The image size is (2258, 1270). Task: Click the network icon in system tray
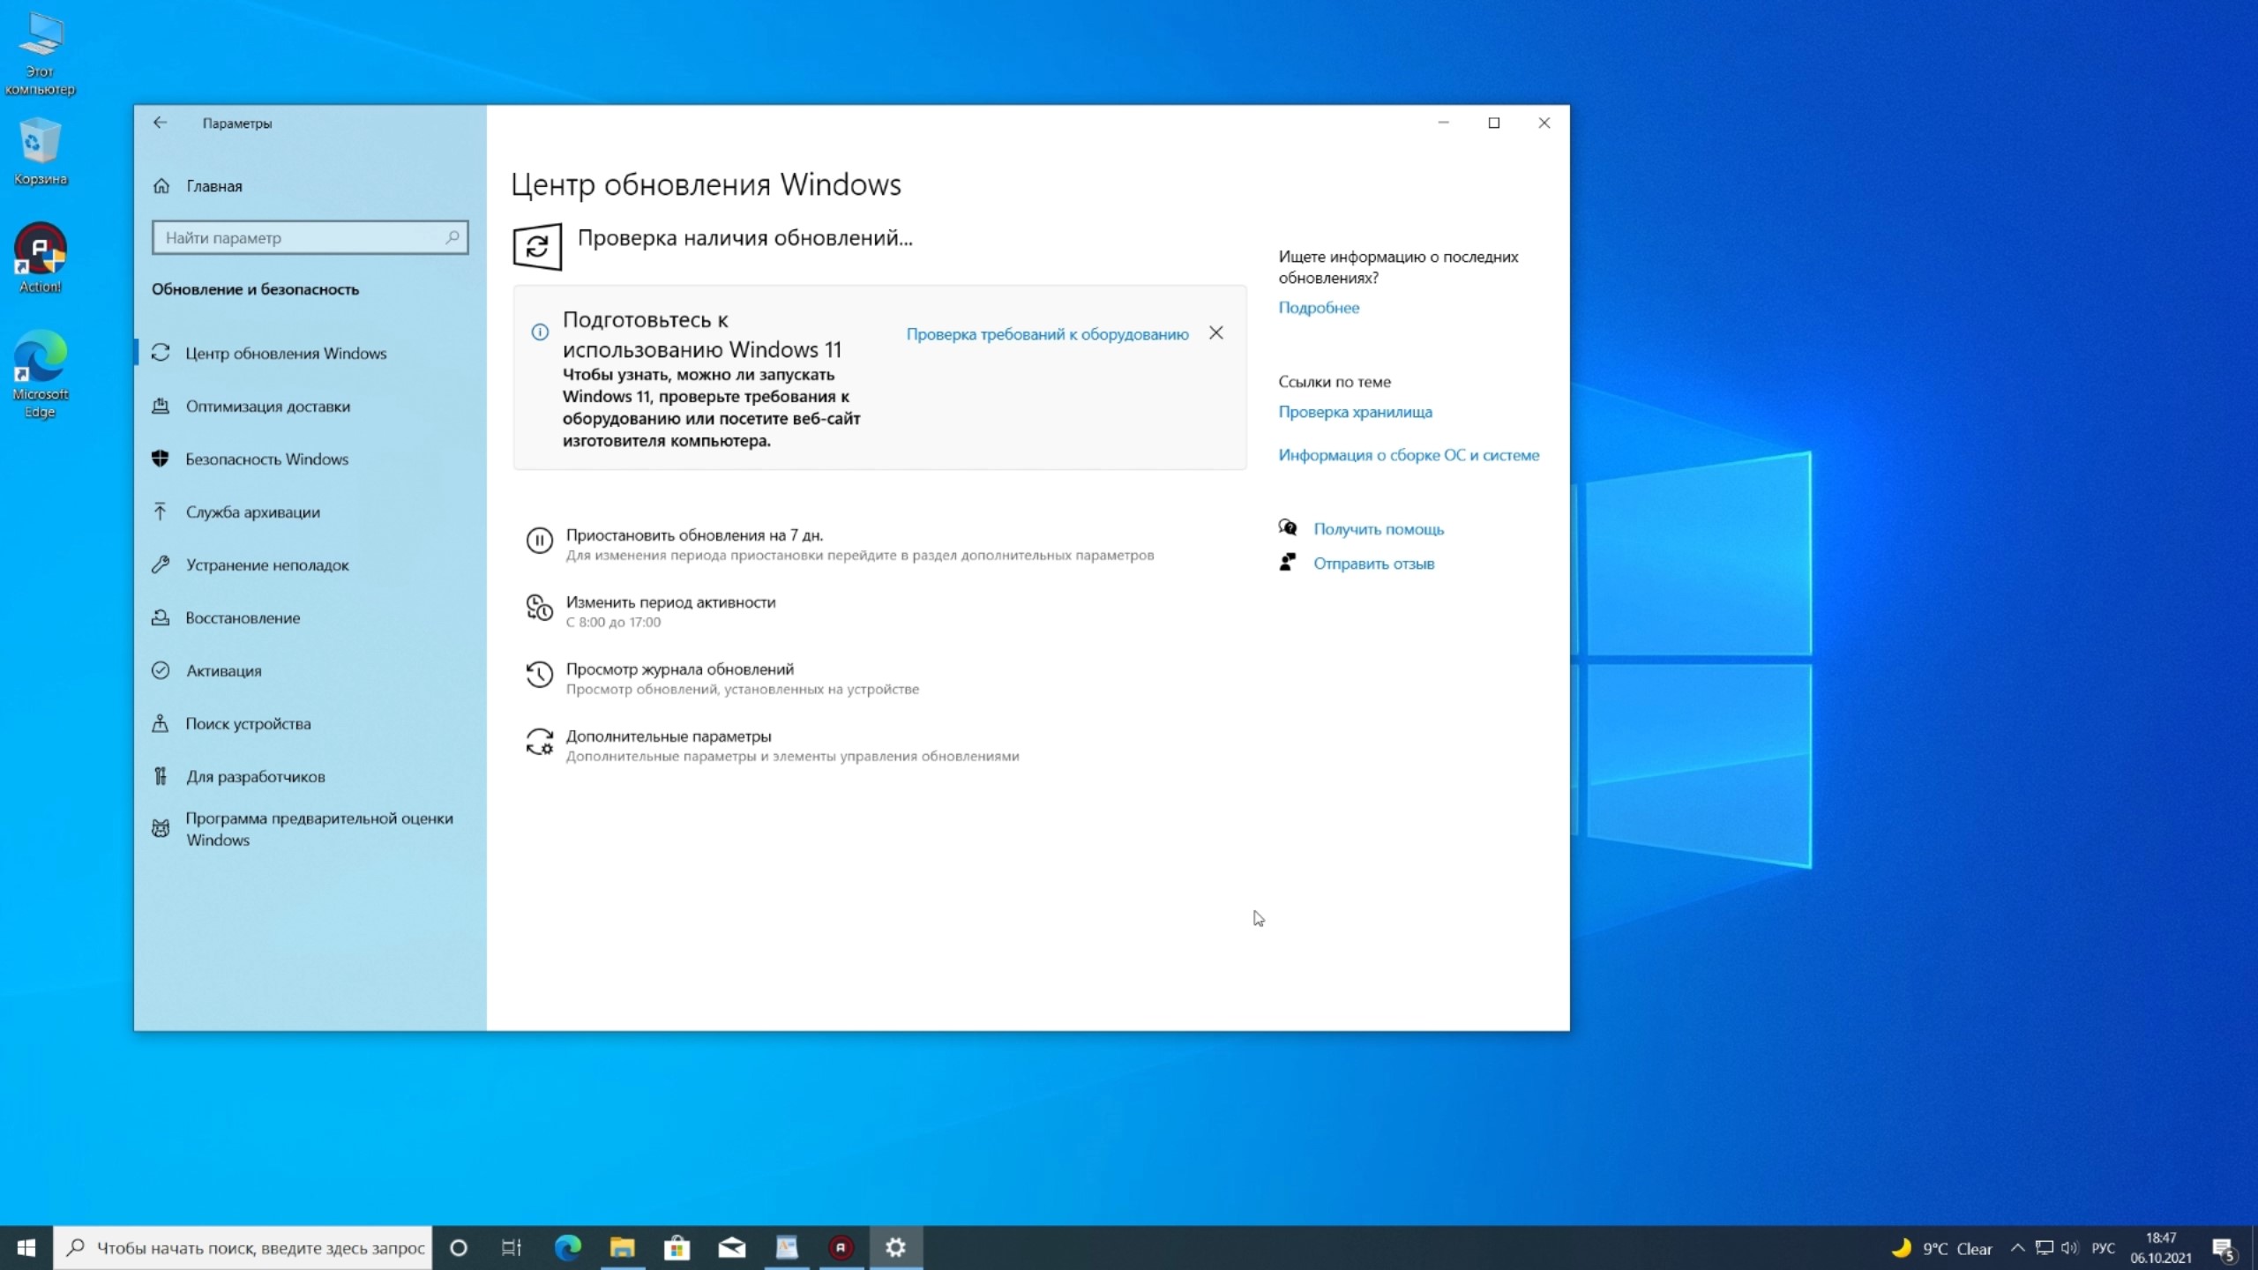[2044, 1248]
